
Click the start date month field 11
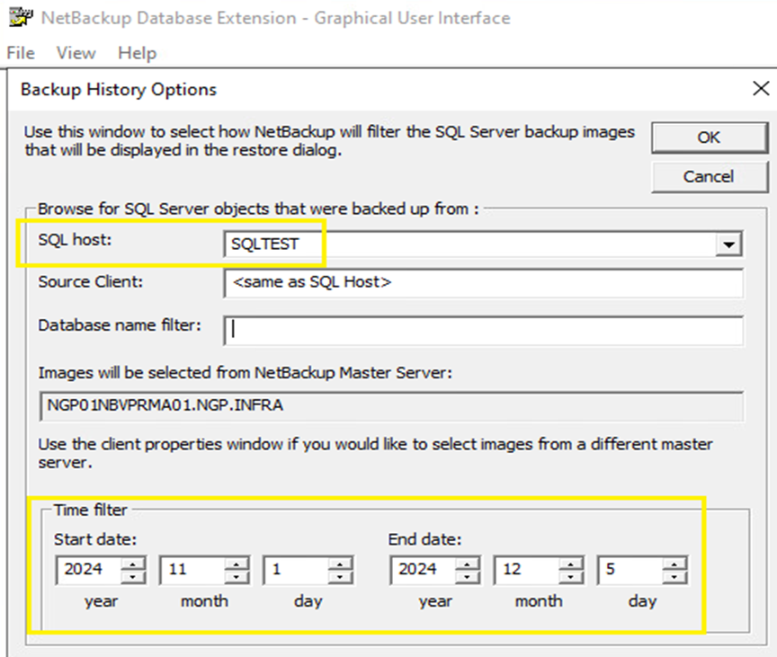click(x=192, y=569)
